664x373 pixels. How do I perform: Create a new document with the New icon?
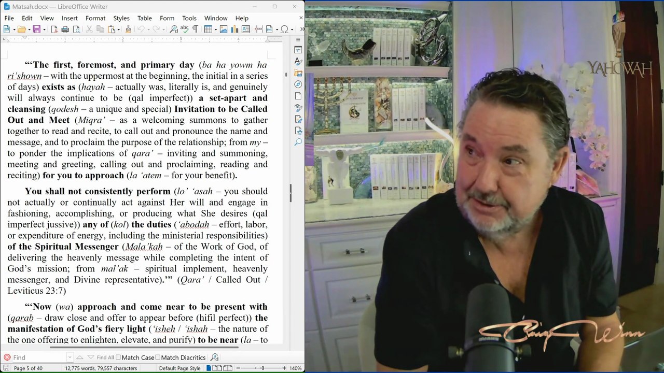(x=6, y=29)
